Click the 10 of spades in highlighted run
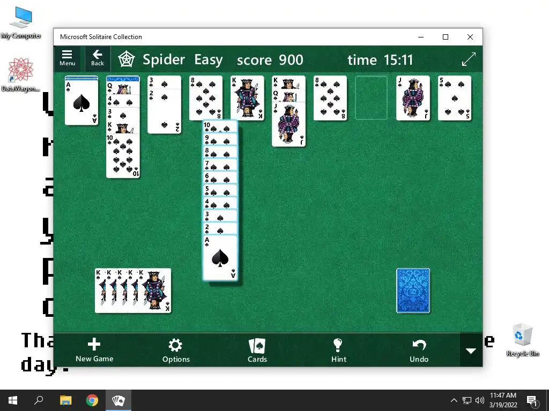 pyautogui.click(x=220, y=127)
